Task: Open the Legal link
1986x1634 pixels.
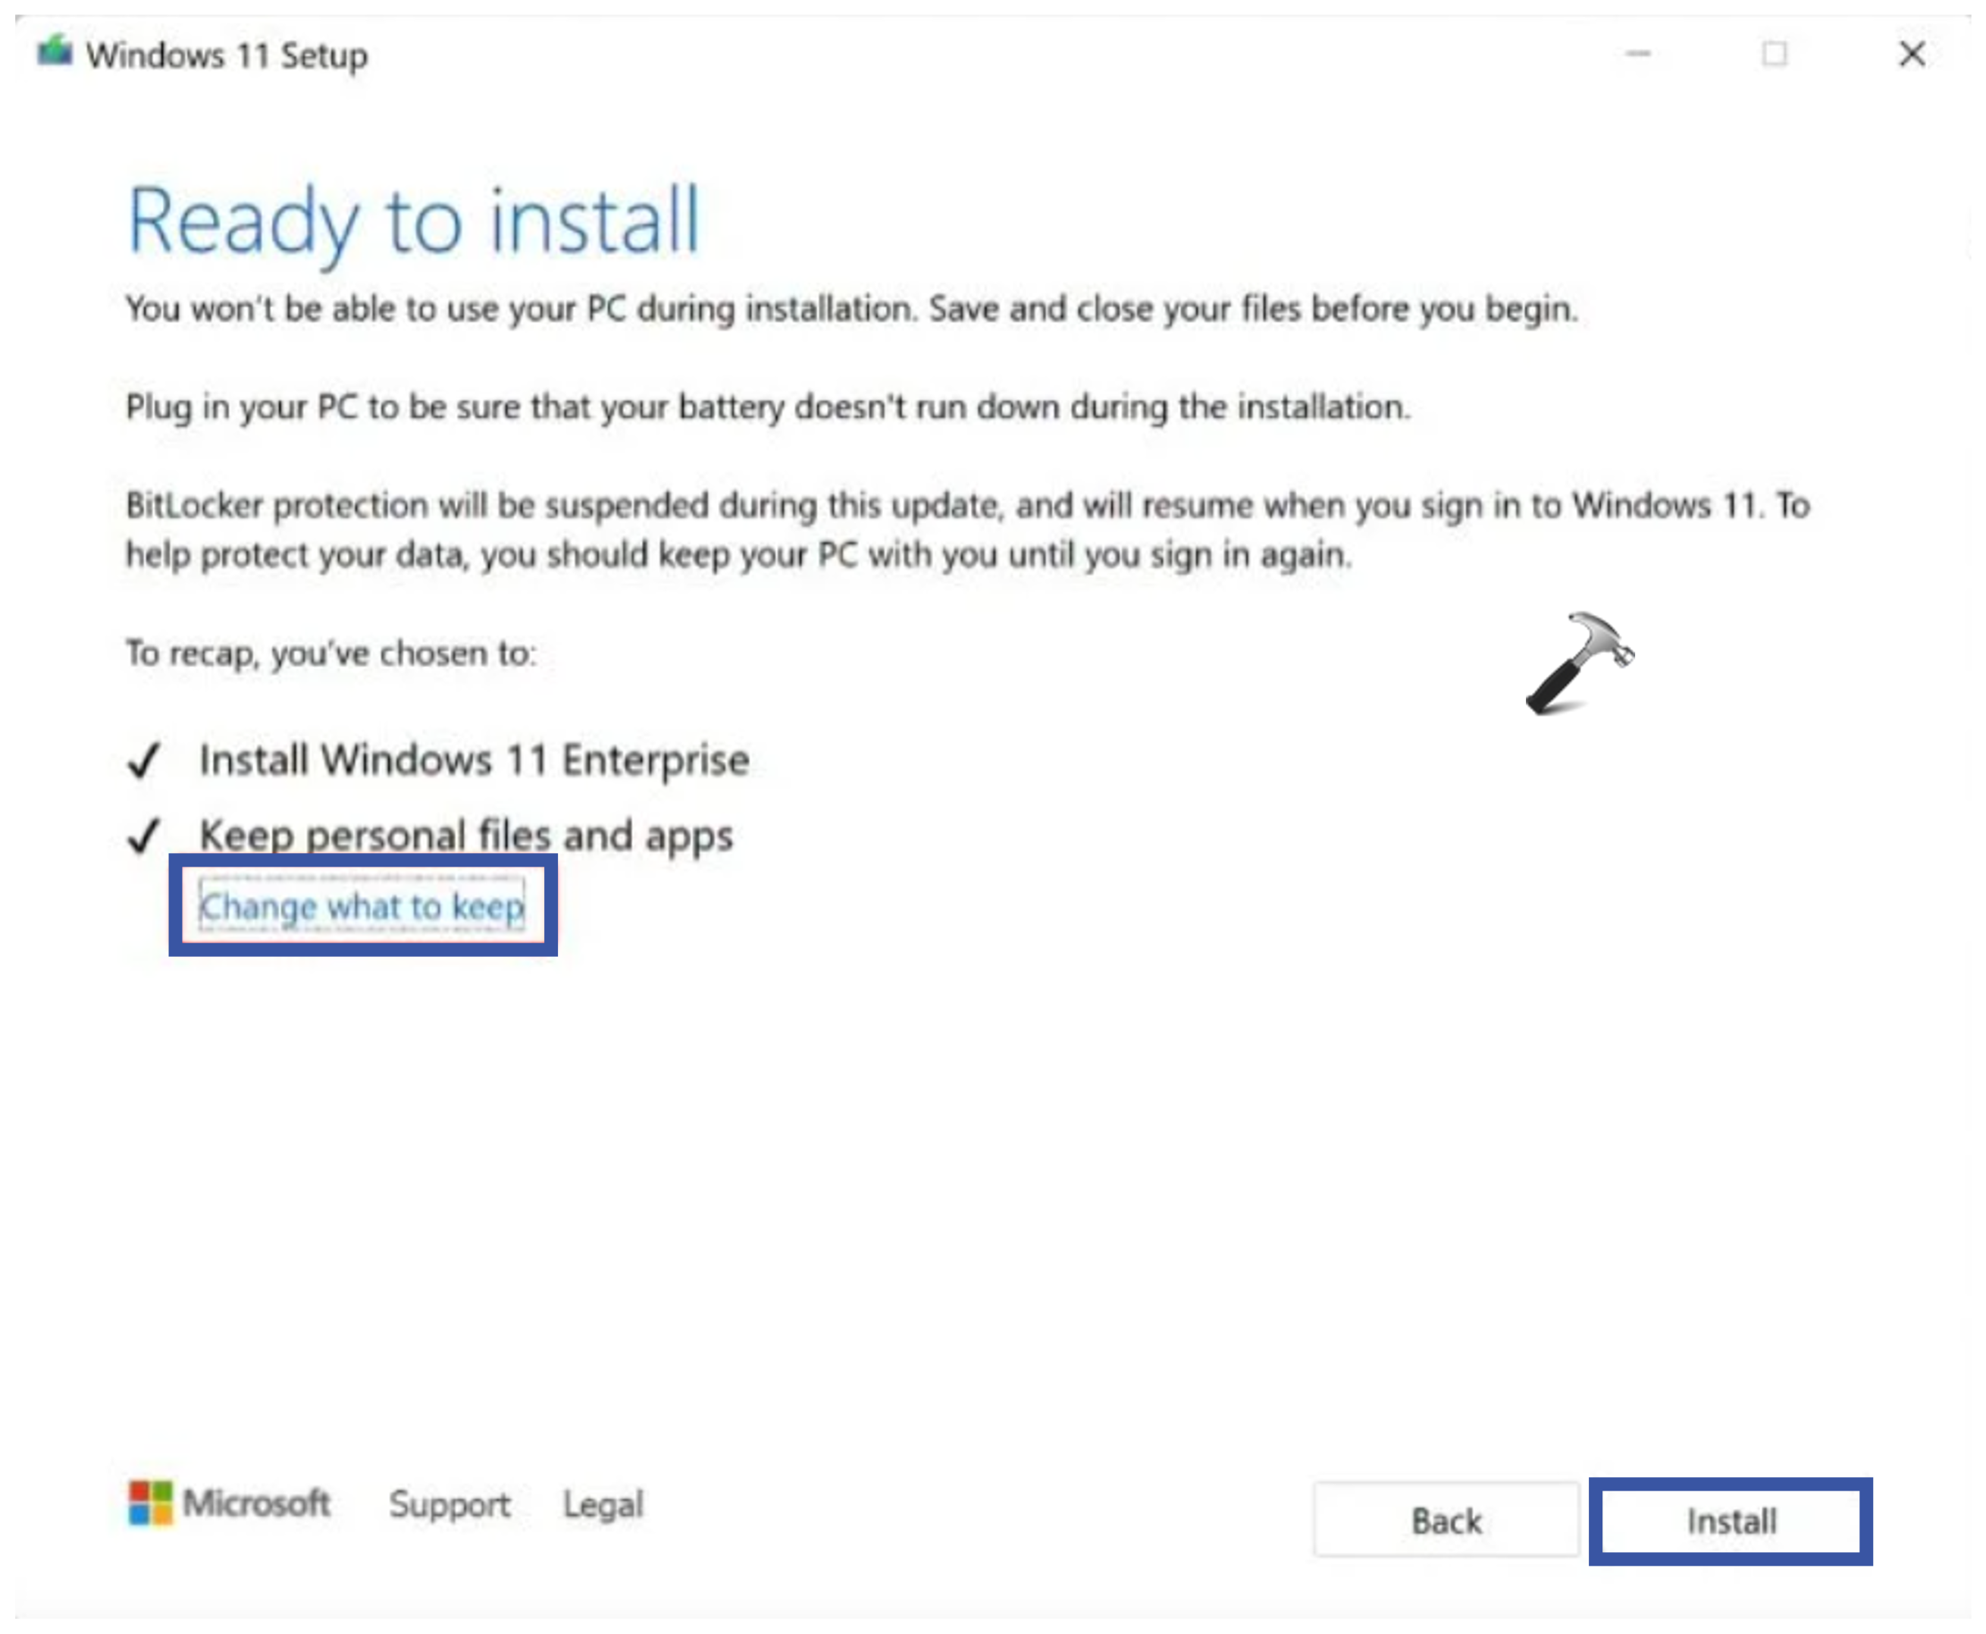Action: point(603,1504)
